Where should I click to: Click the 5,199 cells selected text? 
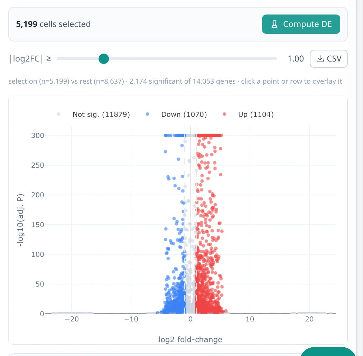point(53,24)
